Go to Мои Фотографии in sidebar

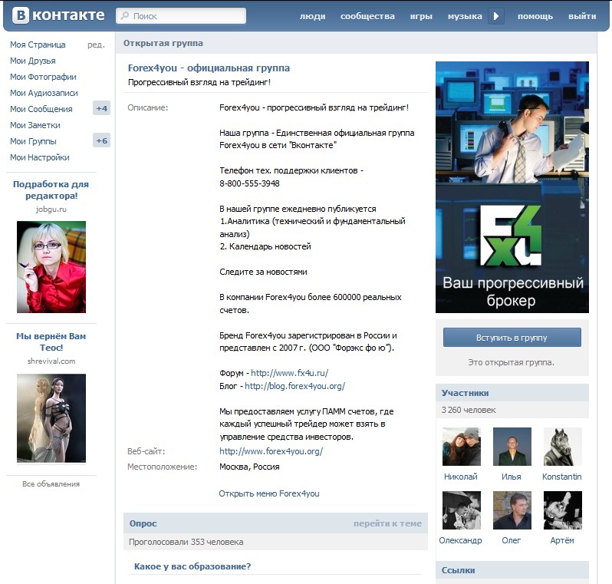(43, 77)
